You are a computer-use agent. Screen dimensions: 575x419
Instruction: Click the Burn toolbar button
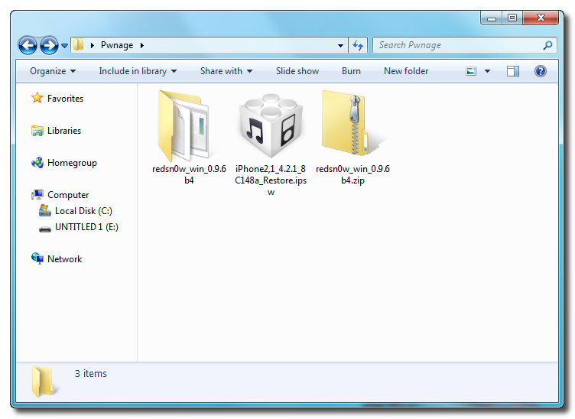(351, 71)
